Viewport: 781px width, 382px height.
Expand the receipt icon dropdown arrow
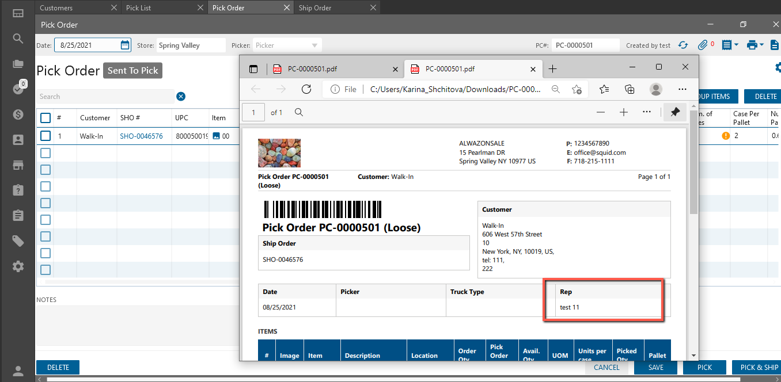[737, 45]
